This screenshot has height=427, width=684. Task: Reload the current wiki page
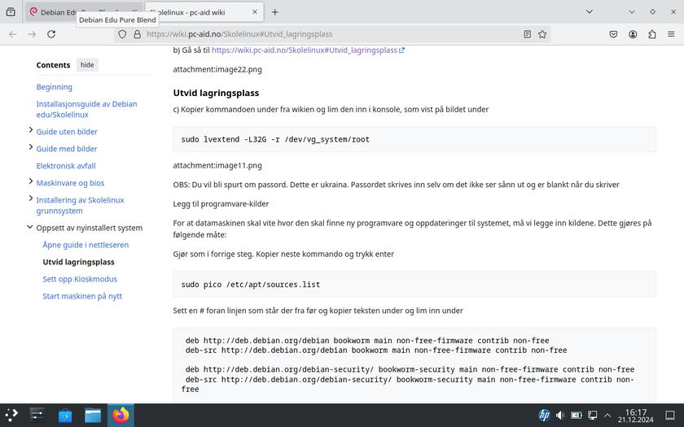(51, 34)
